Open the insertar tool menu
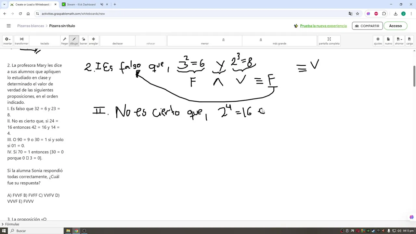Viewport: 416px width, 234px height. click(7, 41)
